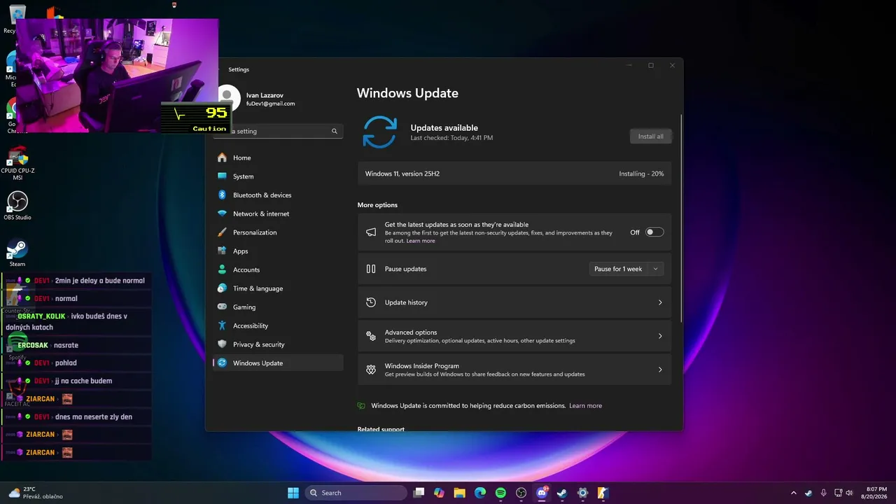Click the Gaming controller icon

pos(222,307)
